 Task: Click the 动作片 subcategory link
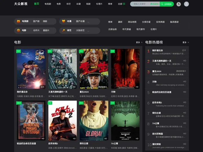point(36,30)
